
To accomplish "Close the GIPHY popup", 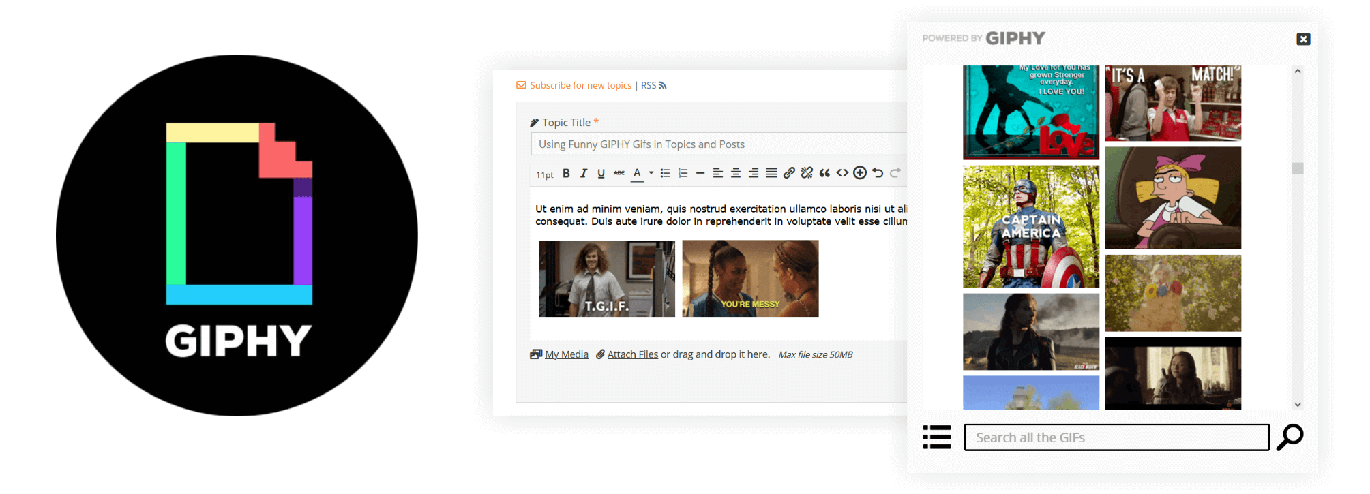I will [x=1303, y=40].
